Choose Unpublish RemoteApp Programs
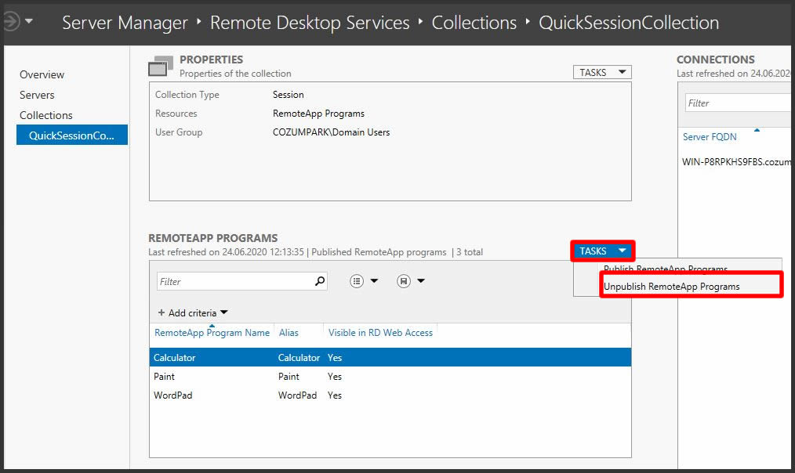 [671, 287]
